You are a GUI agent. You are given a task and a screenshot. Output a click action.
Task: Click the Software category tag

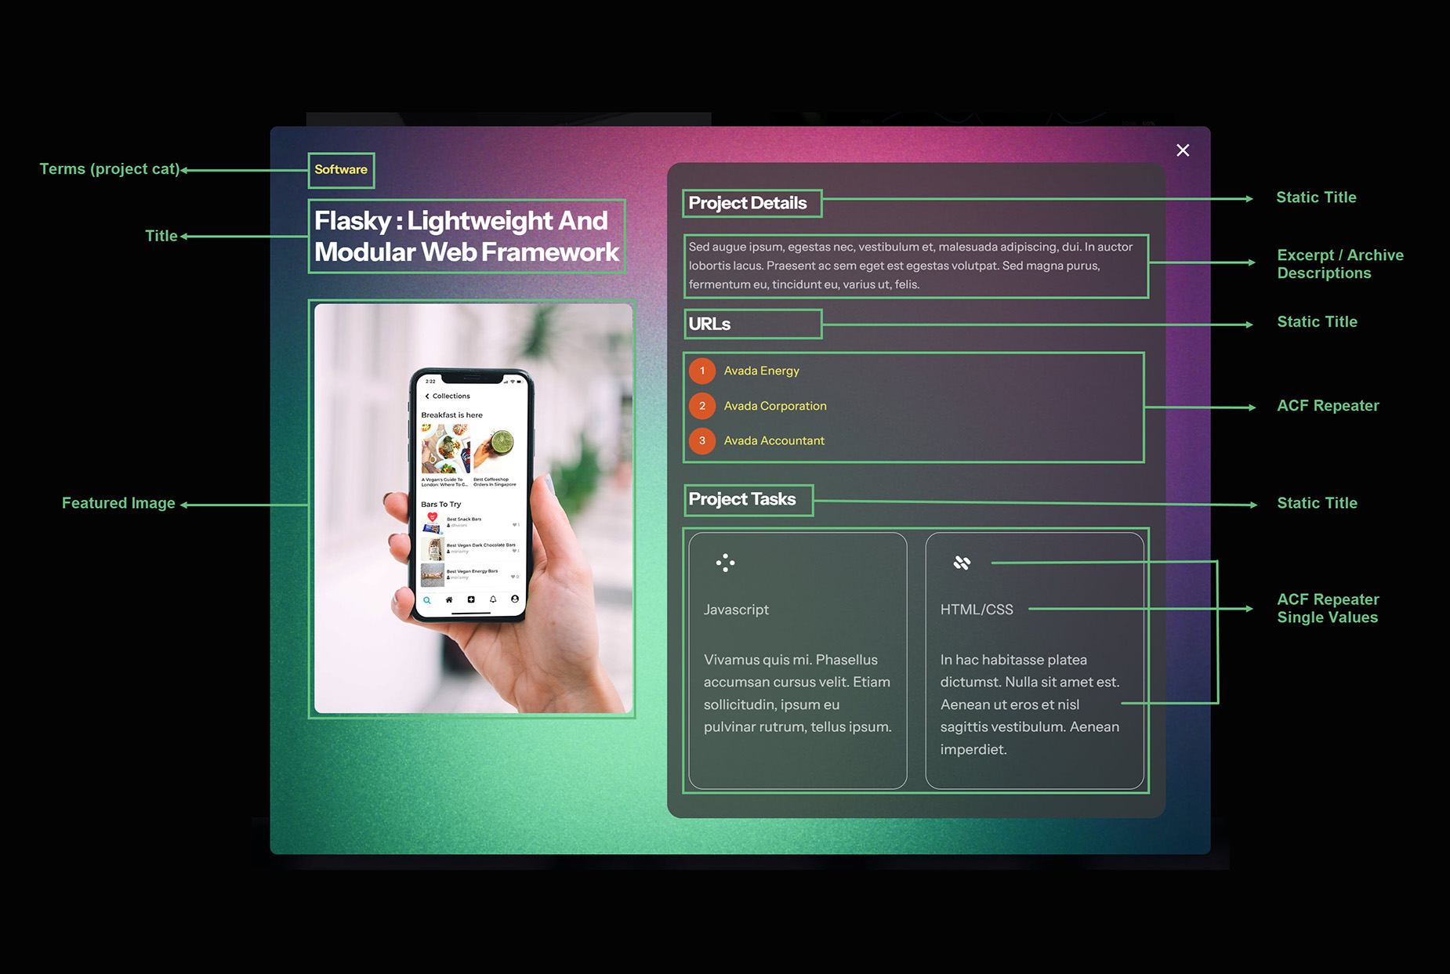pos(341,170)
